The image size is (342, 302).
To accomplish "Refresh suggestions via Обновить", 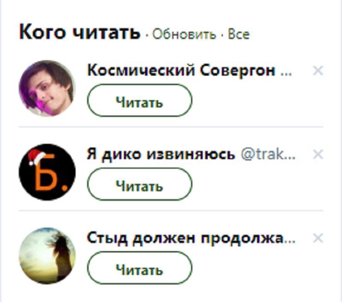I will point(184,34).
